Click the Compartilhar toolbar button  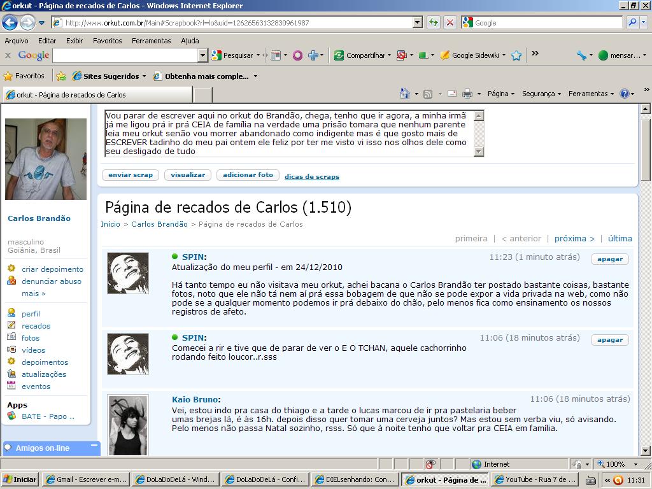tap(362, 55)
